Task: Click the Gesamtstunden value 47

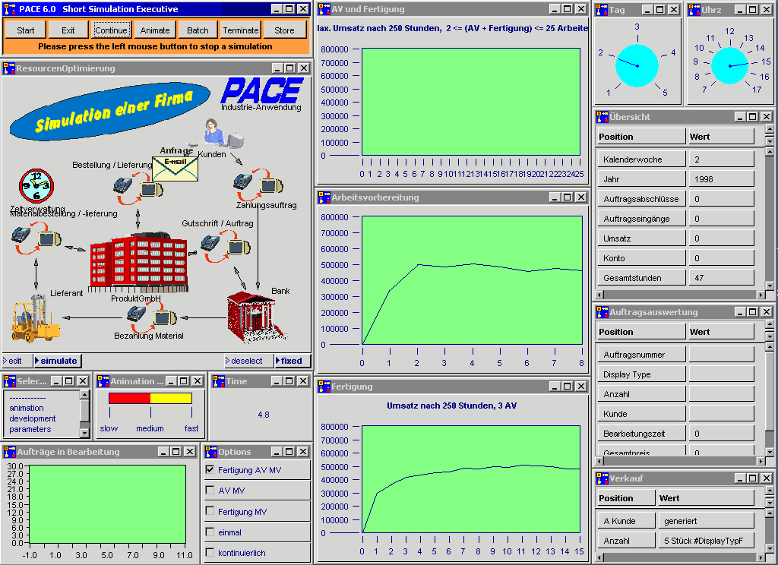Action: pos(722,278)
